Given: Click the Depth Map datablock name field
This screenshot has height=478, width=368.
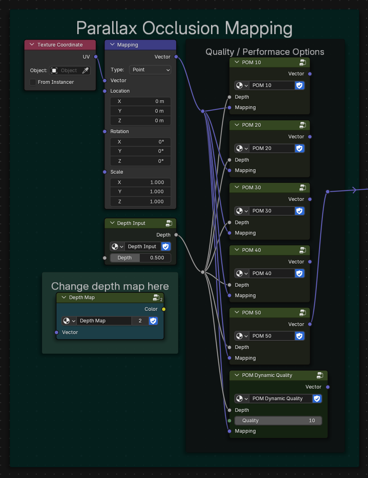Looking at the screenshot, I should coord(105,321).
